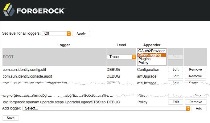Click DEBUG level in UpgradeLegacySTSStep row
Viewport: 210px width, 123px height.
(x=113, y=102)
